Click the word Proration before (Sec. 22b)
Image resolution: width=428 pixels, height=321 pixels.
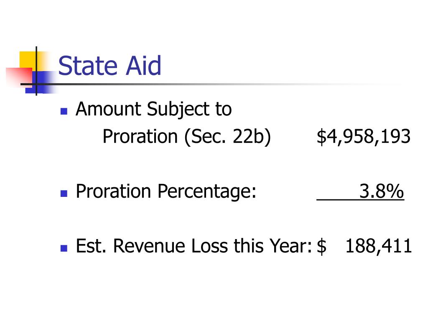pos(140,136)
